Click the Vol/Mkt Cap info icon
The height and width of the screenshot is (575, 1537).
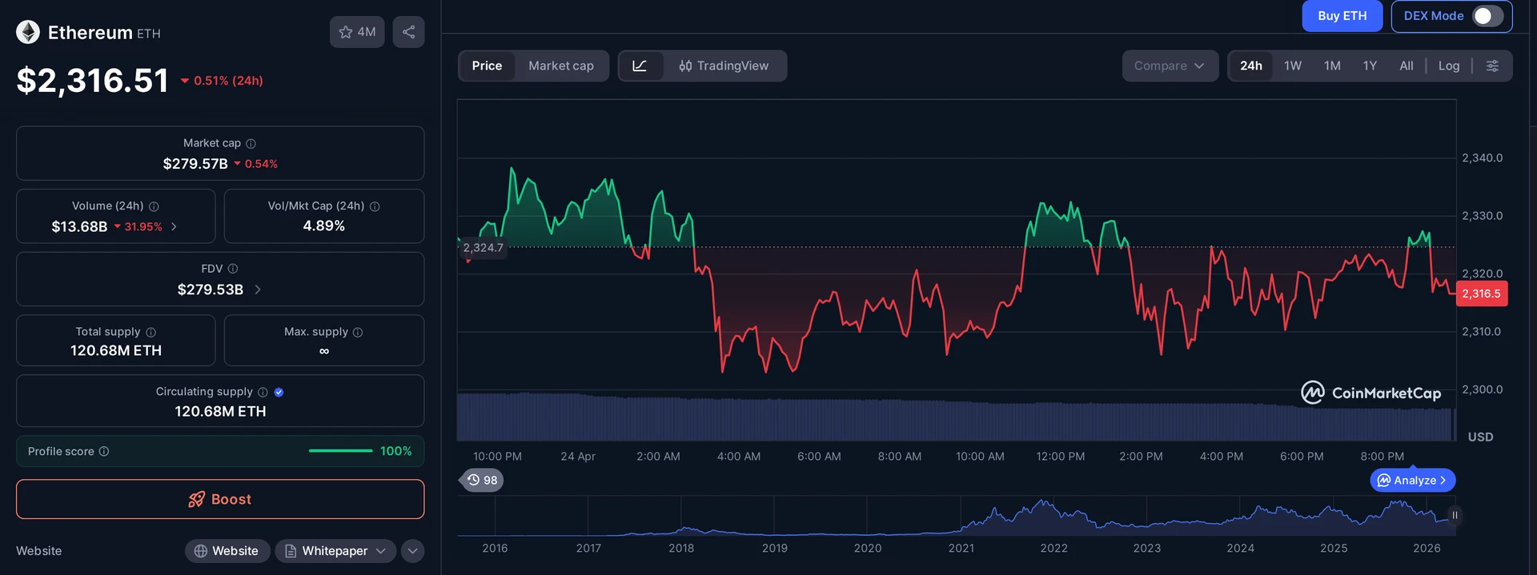(375, 206)
